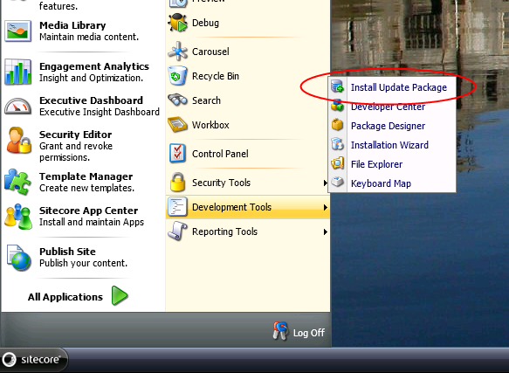Click the Reporting Tools scroll icon
This screenshot has width=509, height=373.
coord(177,231)
